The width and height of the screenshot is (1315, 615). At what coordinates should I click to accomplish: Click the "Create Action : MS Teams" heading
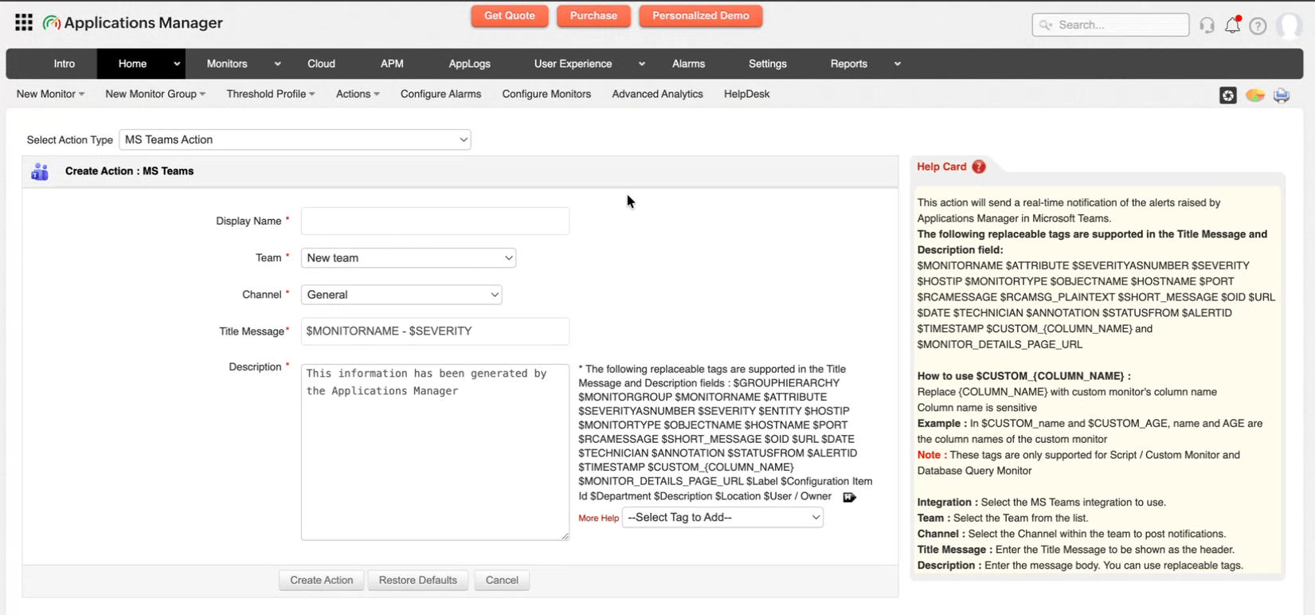point(130,171)
